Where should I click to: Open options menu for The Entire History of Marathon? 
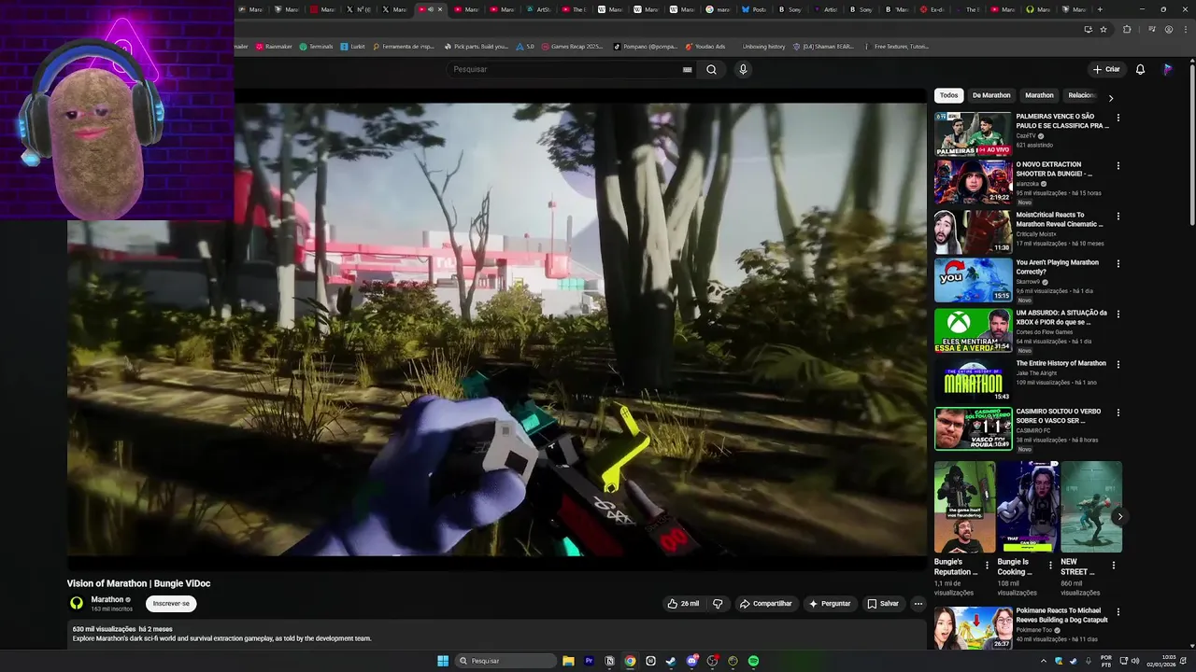pyautogui.click(x=1118, y=365)
